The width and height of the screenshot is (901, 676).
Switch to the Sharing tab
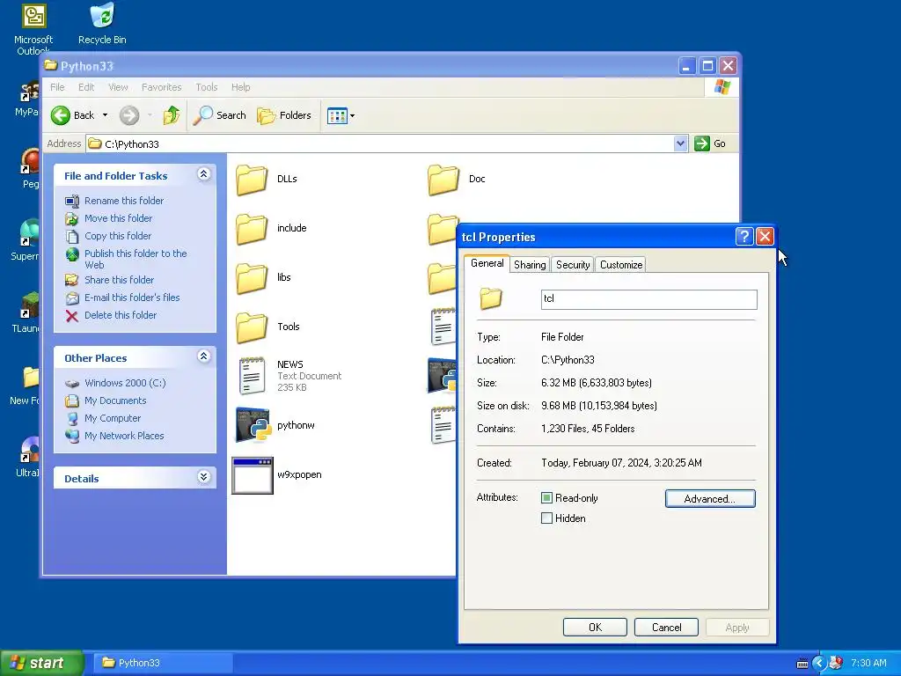click(530, 264)
